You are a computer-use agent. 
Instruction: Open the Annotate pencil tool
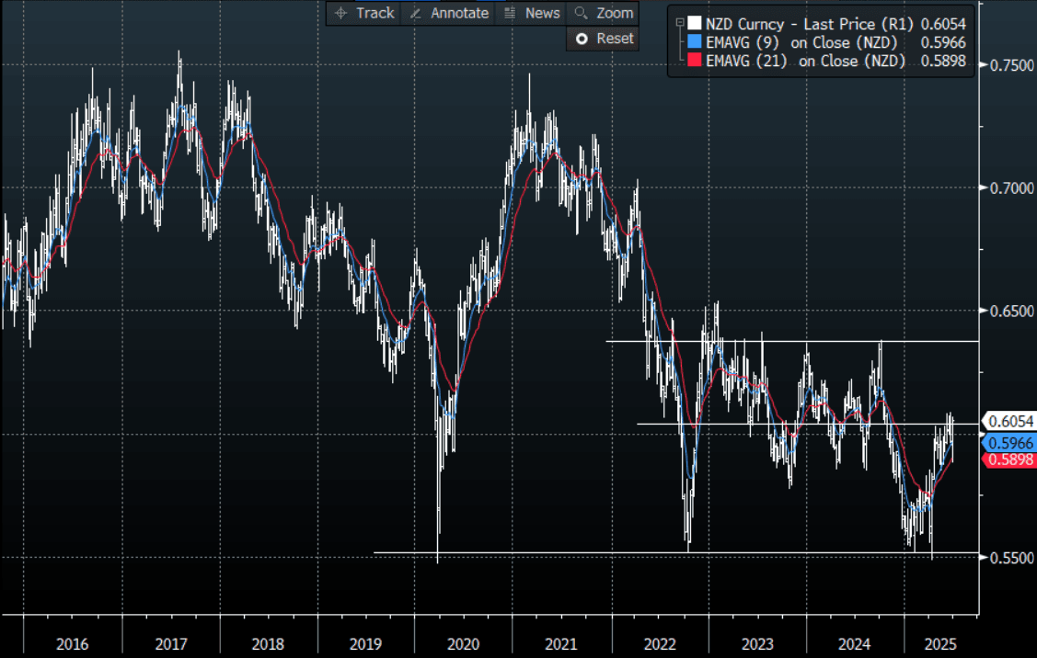[x=448, y=13]
